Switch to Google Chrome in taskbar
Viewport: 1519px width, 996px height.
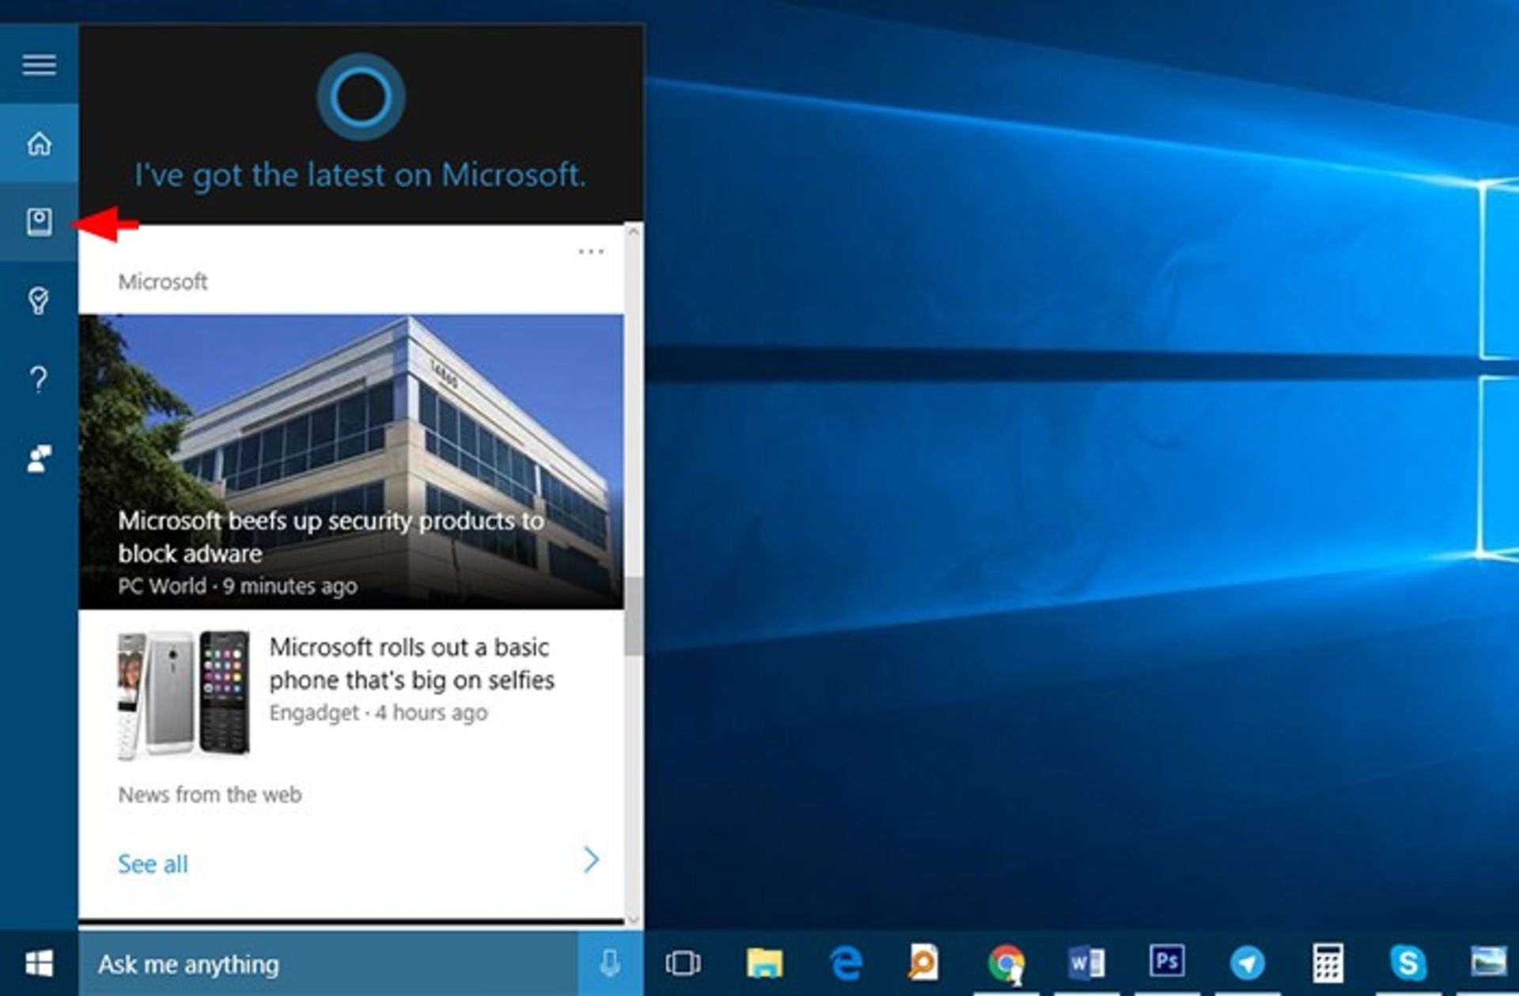[1006, 963]
